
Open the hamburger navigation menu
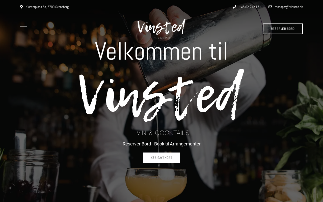tap(23, 28)
